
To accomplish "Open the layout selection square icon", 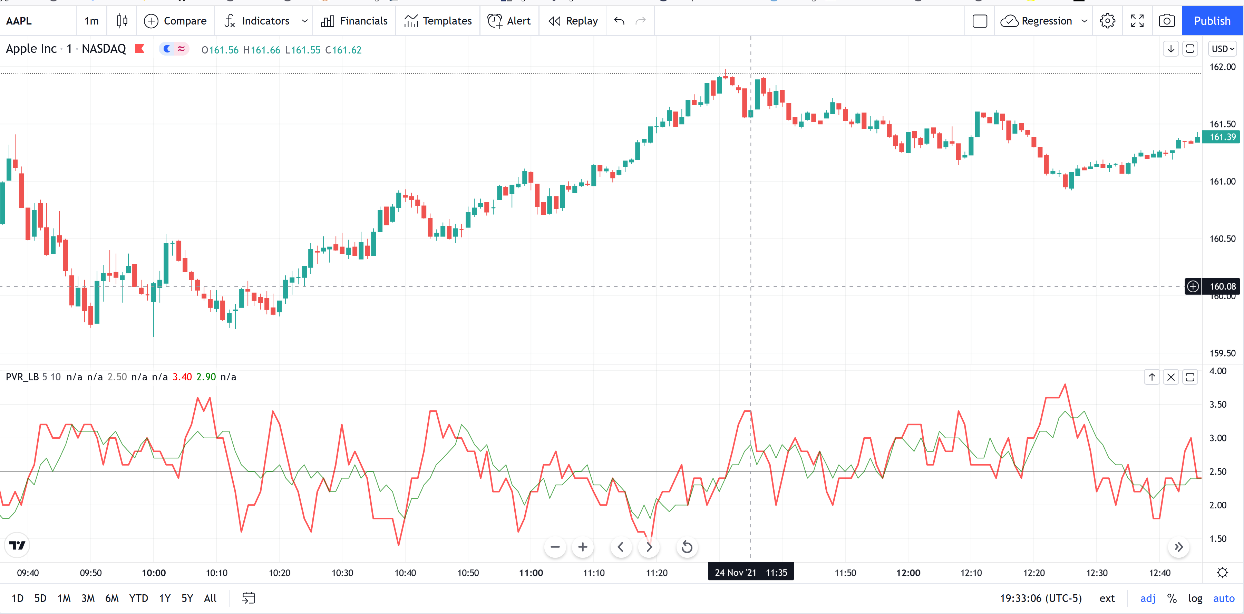I will click(979, 21).
